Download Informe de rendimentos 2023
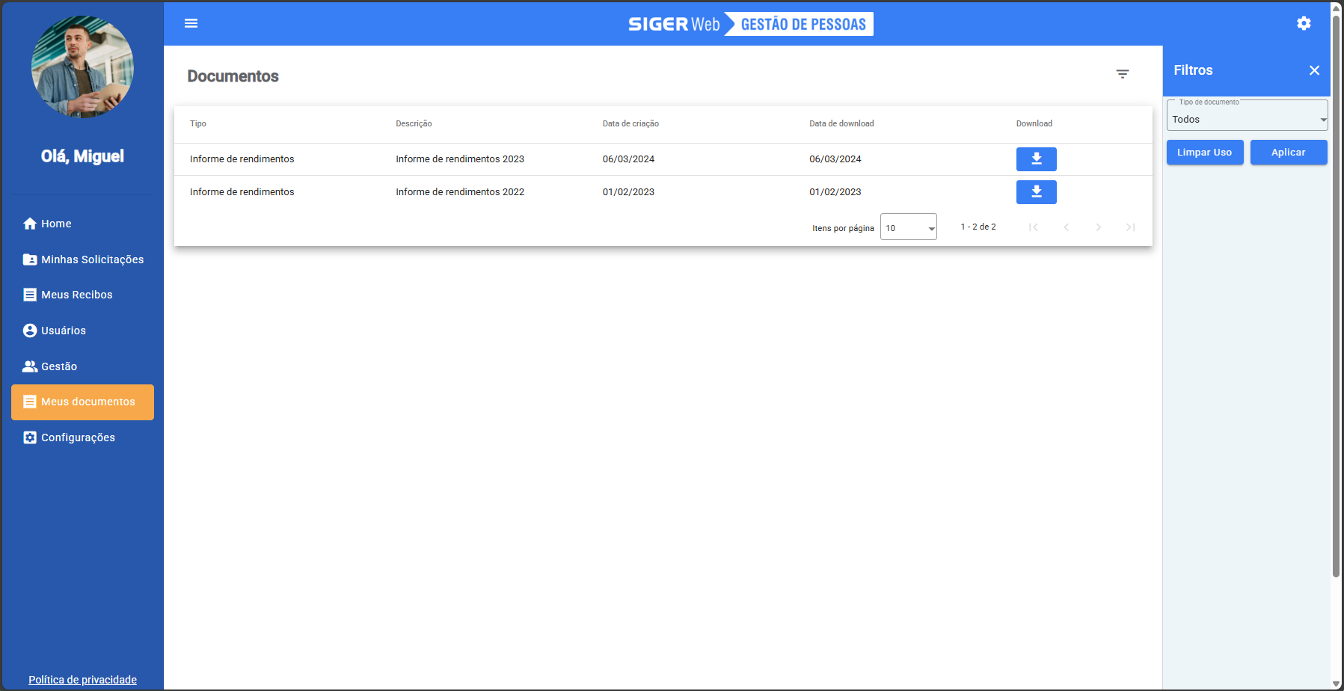The width and height of the screenshot is (1344, 691). click(1037, 159)
